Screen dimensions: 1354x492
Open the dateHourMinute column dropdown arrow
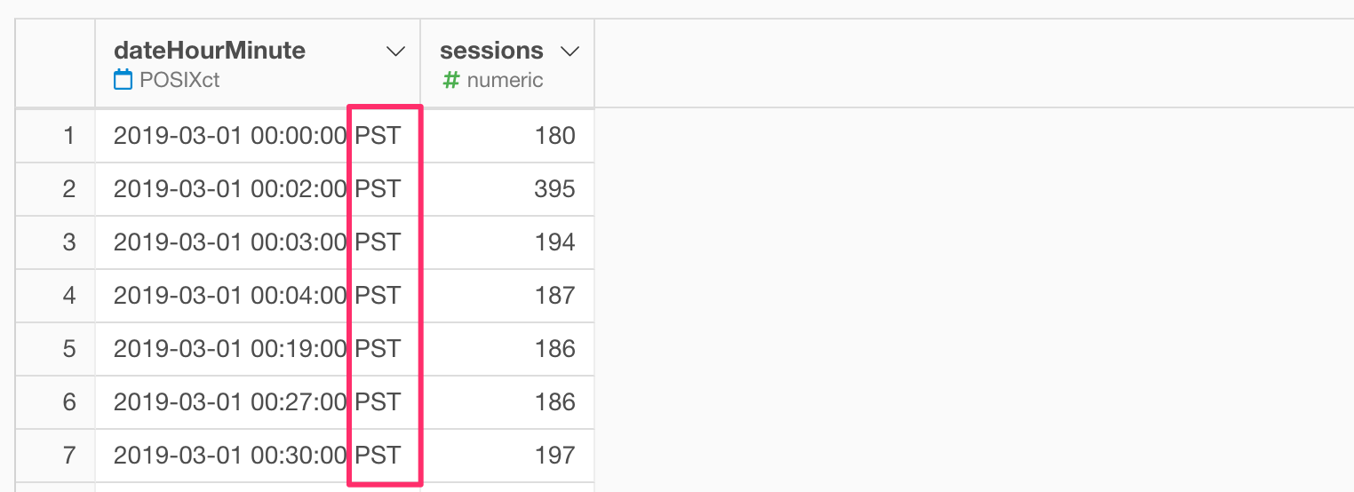(x=395, y=52)
